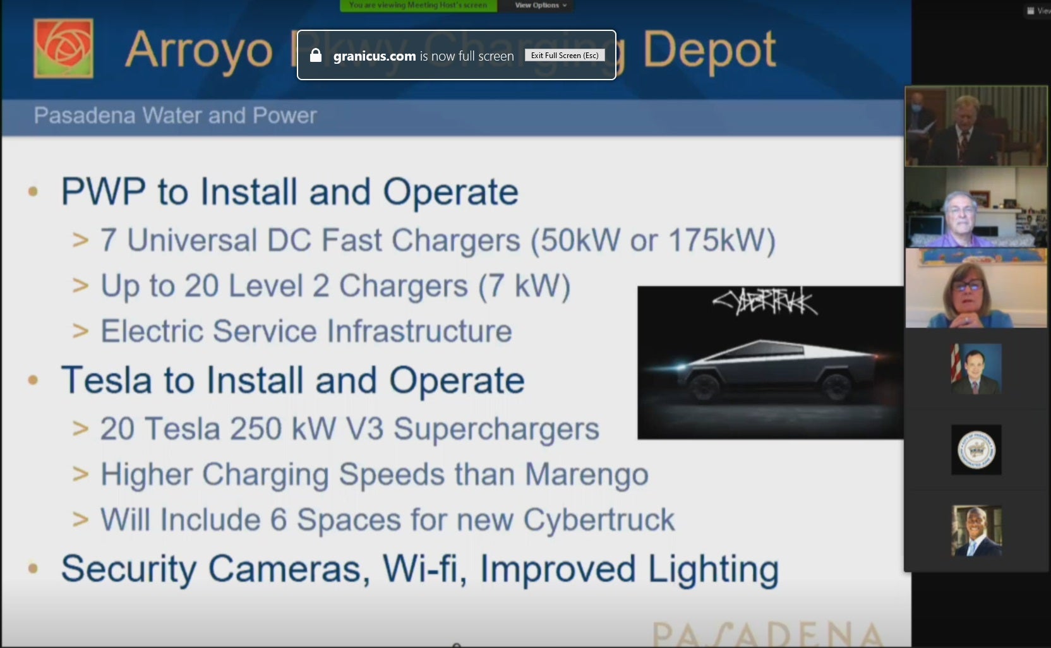Viewport: 1051px width, 648px height.
Task: Click 'Will Include 6 Spaces for new Cybertruck'
Action: [x=388, y=520]
